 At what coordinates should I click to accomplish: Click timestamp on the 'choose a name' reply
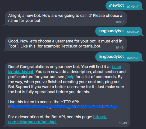(120, 22)
